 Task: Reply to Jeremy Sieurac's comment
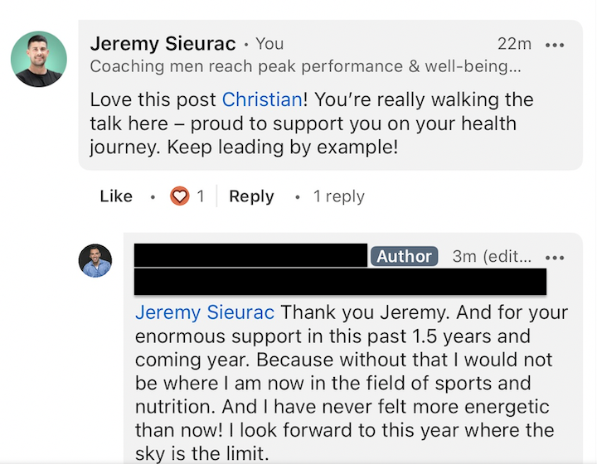tap(251, 196)
